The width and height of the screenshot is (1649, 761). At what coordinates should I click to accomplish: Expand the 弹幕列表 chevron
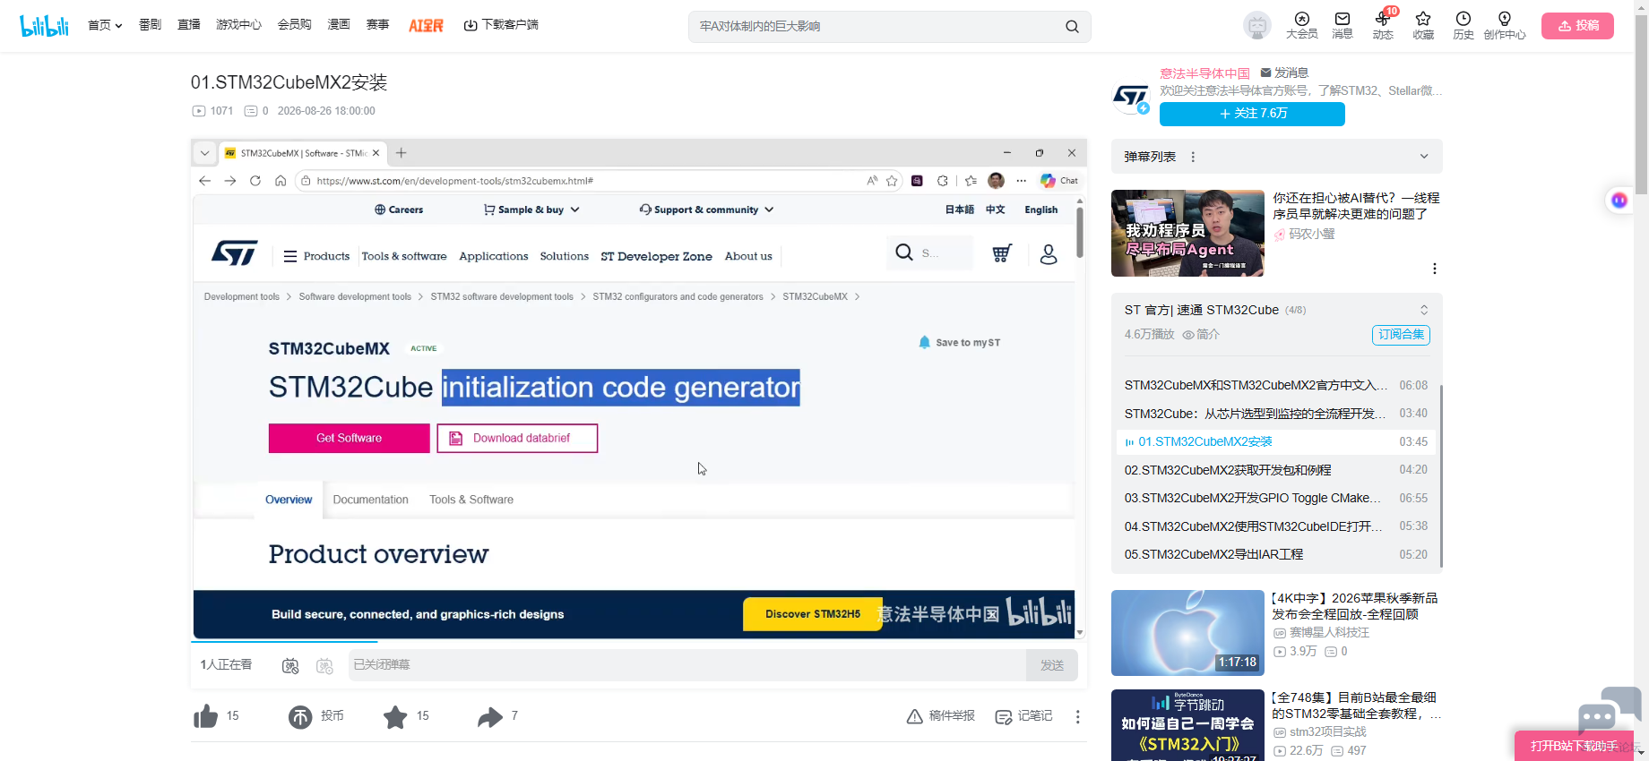(x=1424, y=157)
